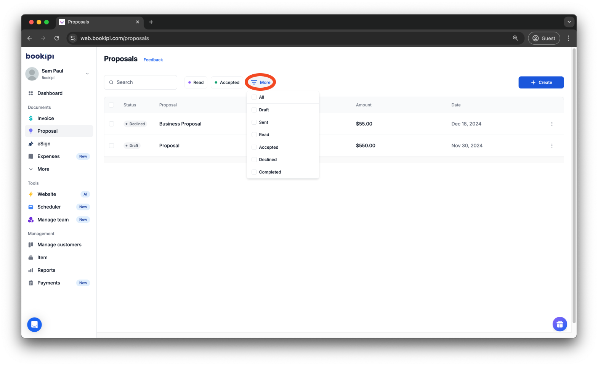Click the Invoice dollar icon

(x=31, y=119)
